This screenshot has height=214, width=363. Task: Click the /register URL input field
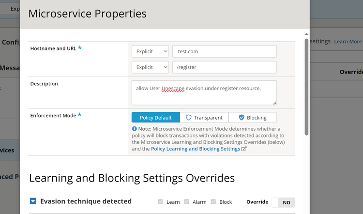[224, 67]
